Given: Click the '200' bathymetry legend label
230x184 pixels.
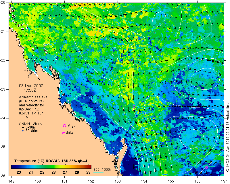Looking at the screenshot, I should pos(96,170).
